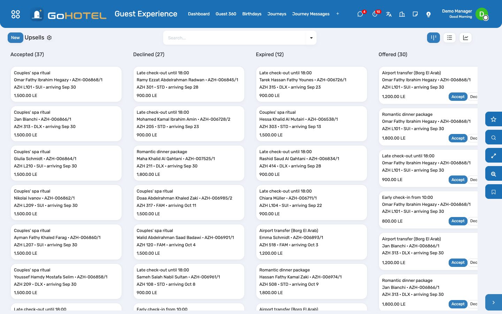
Task: Accept Romantic dinner package for Omar Fathy
Action: 458,138
